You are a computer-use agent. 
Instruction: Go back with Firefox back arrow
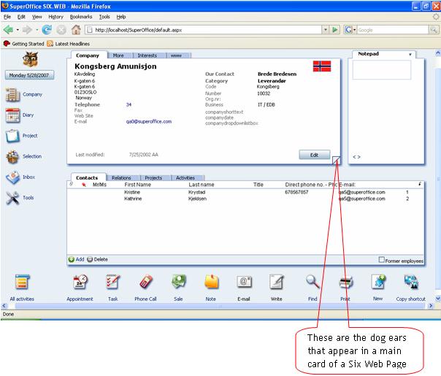8,29
